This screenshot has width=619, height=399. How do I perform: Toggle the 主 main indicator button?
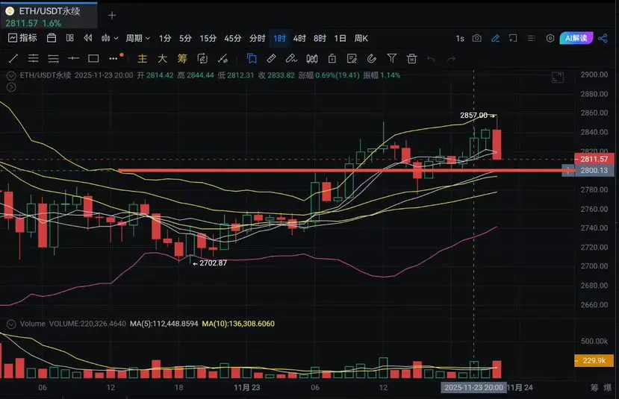[x=142, y=59]
